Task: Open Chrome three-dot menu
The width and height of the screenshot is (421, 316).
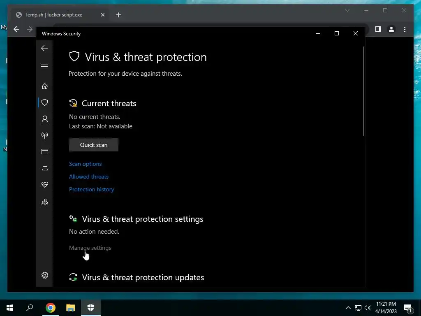Action: click(x=405, y=29)
